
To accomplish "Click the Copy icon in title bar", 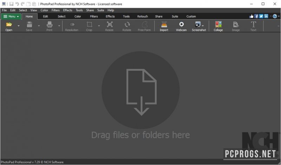I will pos(28,4).
